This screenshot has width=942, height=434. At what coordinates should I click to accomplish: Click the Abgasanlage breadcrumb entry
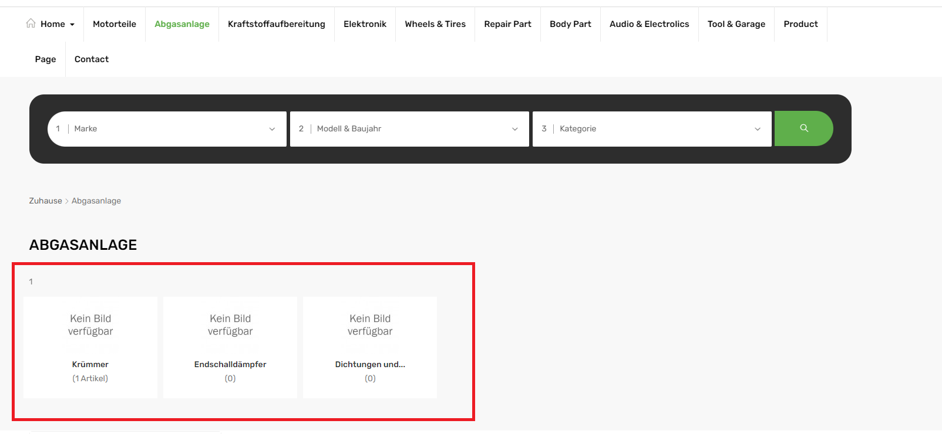pos(96,201)
